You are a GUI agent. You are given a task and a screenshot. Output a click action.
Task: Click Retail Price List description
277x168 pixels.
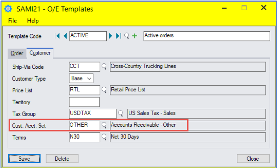(188, 90)
